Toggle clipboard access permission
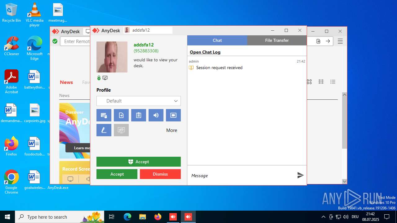Viewport: 397px width, 223px height. 139,115
